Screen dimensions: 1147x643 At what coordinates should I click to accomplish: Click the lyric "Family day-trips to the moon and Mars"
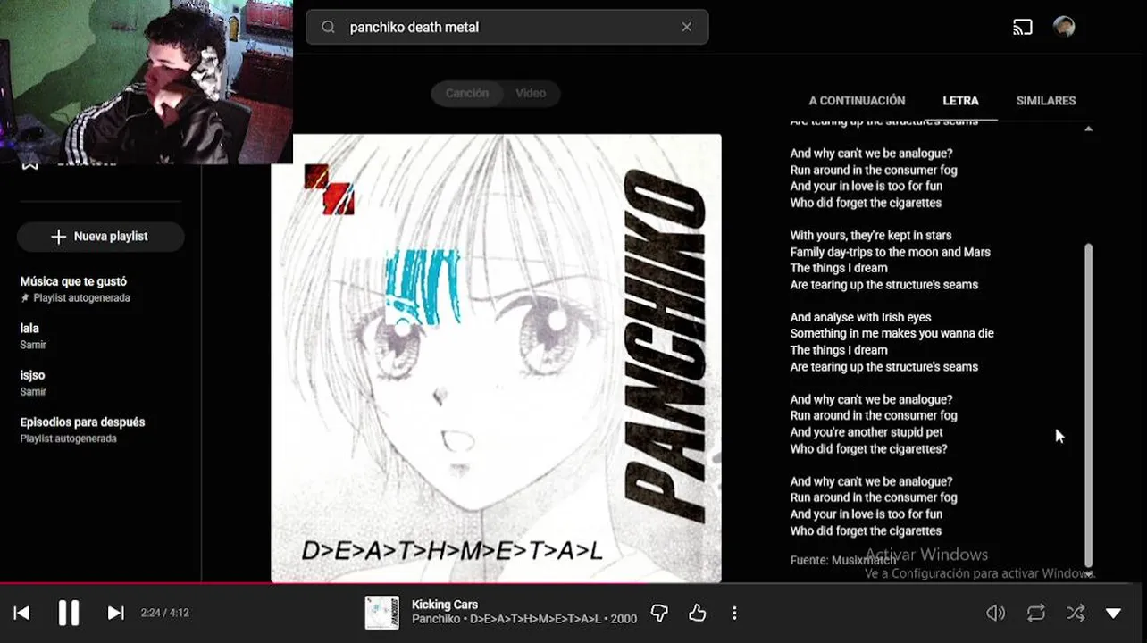coord(890,252)
